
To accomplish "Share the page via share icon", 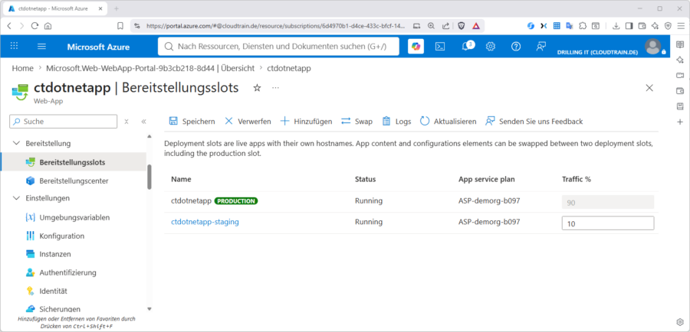I will (x=445, y=26).
